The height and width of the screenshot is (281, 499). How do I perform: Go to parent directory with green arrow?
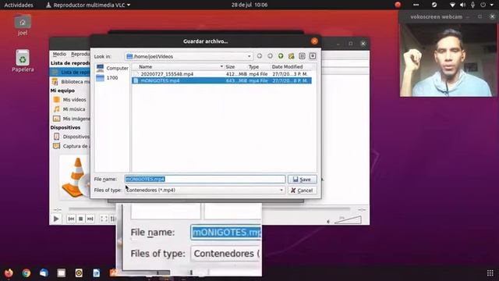coord(281,56)
